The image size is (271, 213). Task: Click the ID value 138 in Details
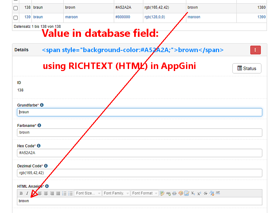coord(20,90)
